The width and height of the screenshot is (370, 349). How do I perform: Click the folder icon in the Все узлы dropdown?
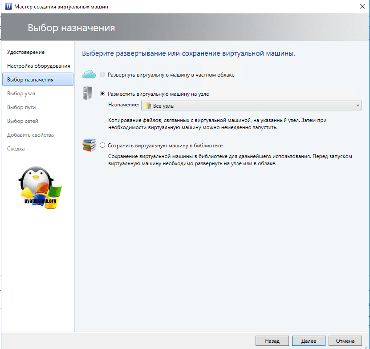[147, 106]
